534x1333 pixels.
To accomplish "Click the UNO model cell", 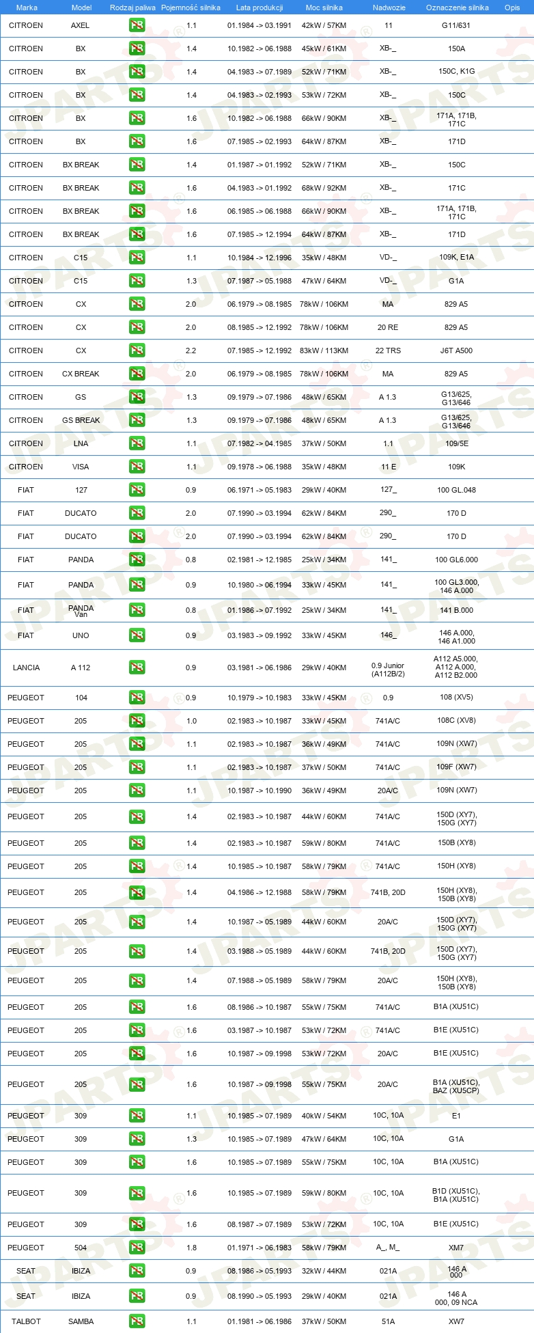I will point(81,635).
